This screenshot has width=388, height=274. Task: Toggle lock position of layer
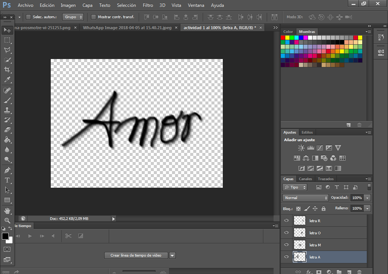315,209
